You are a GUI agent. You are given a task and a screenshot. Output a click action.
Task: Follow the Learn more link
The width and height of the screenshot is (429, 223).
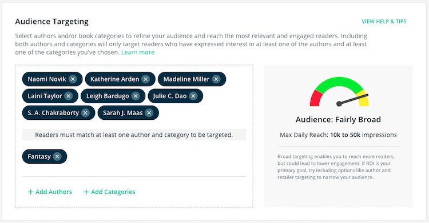point(138,52)
